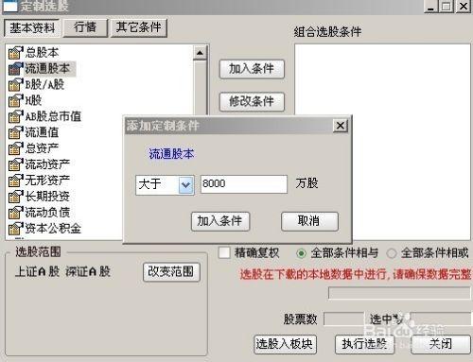Click the 改变范围 button
This screenshot has width=473, height=362.
click(x=171, y=271)
